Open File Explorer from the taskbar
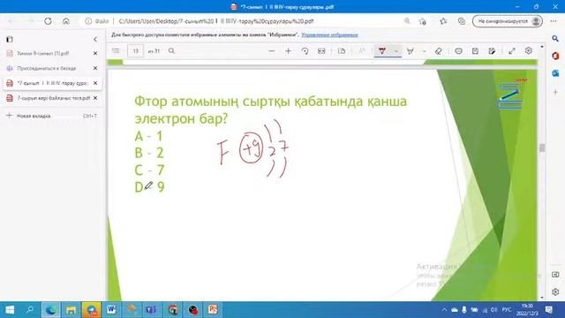This screenshot has height=318, width=565. [x=71, y=310]
